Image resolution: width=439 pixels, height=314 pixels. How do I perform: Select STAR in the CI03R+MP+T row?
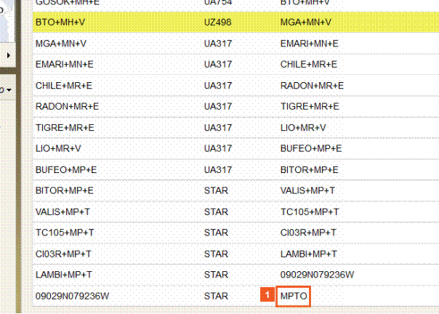(x=216, y=254)
